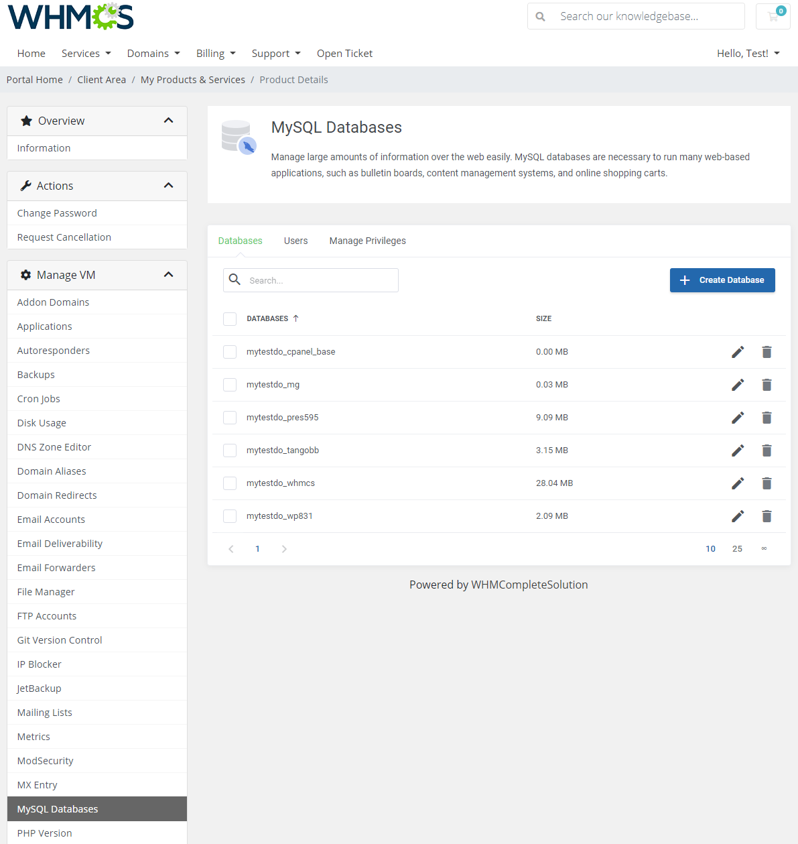Click the Create Database button
Image resolution: width=798 pixels, height=844 pixels.
click(x=722, y=280)
